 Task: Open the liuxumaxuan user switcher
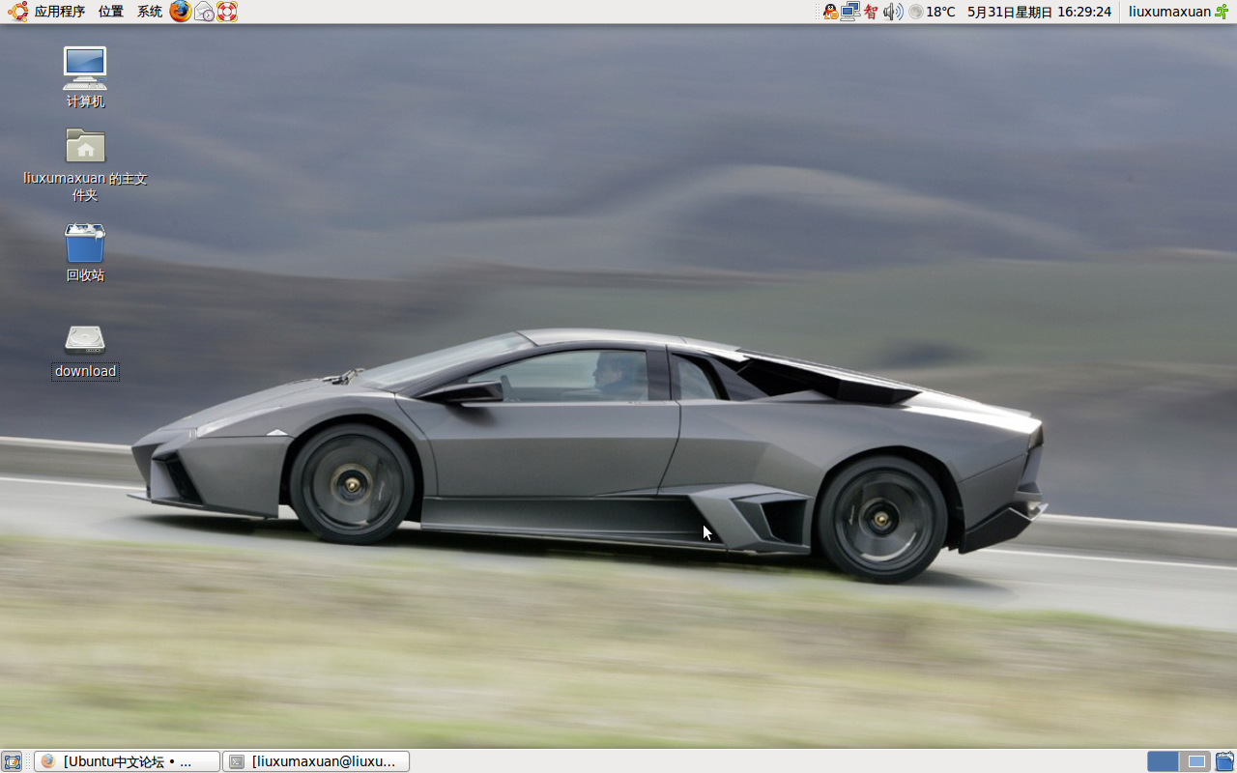(1169, 12)
